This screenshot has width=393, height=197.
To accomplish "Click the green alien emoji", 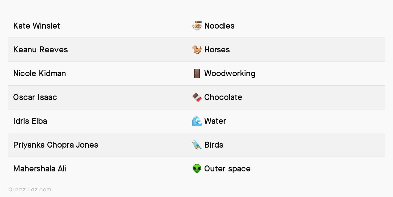I will pyautogui.click(x=197, y=169).
